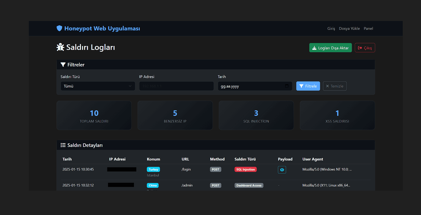The image size is (421, 215).
Task: Click the XSS Saldırısı stat card
Action: (x=337, y=115)
